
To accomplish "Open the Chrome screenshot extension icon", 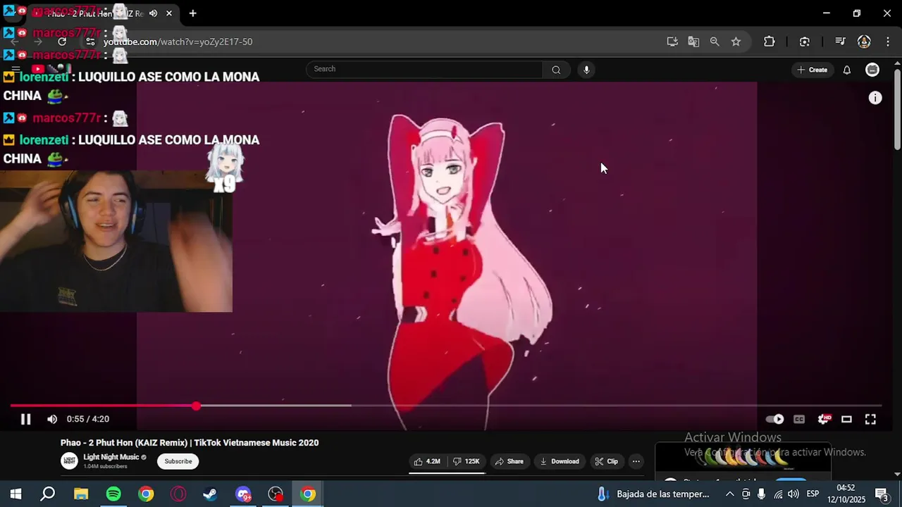I will pyautogui.click(x=805, y=42).
